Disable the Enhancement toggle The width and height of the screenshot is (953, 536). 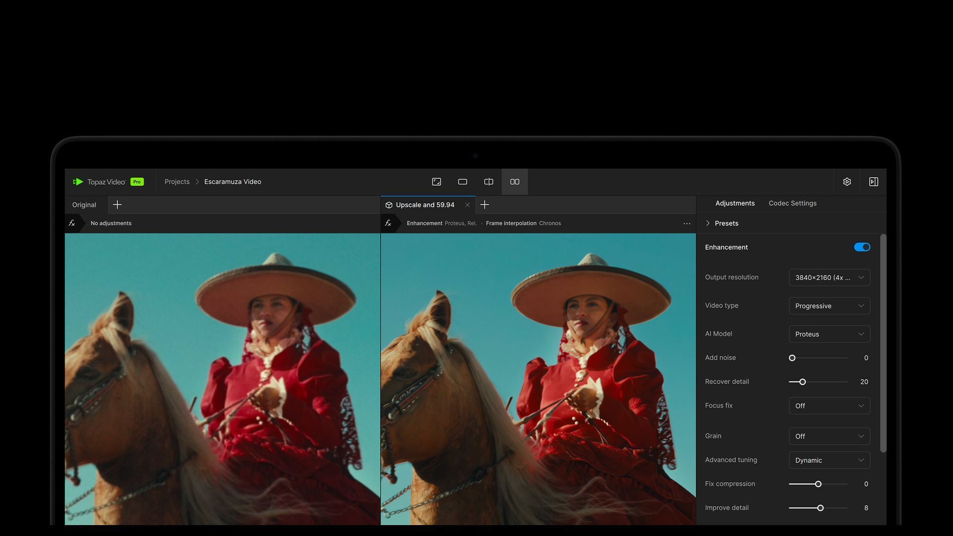pos(862,247)
